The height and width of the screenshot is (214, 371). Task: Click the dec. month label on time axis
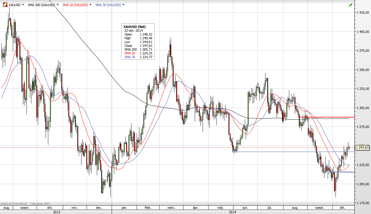[99, 208]
